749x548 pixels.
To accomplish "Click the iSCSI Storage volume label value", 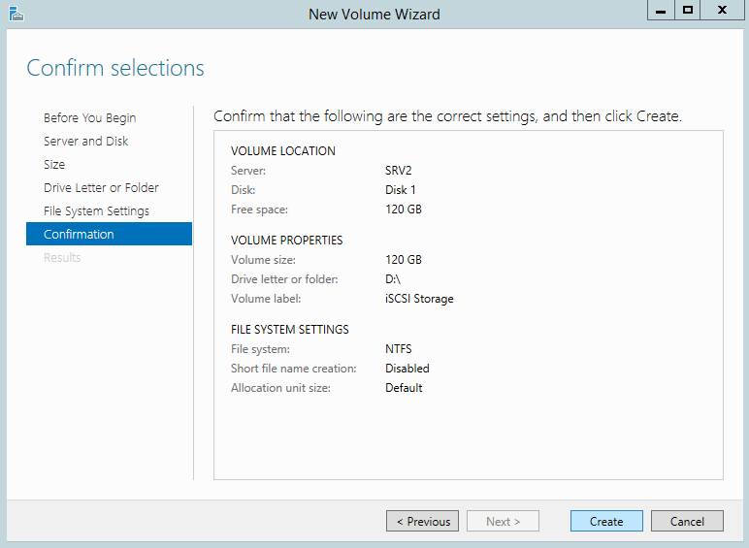I will (419, 299).
